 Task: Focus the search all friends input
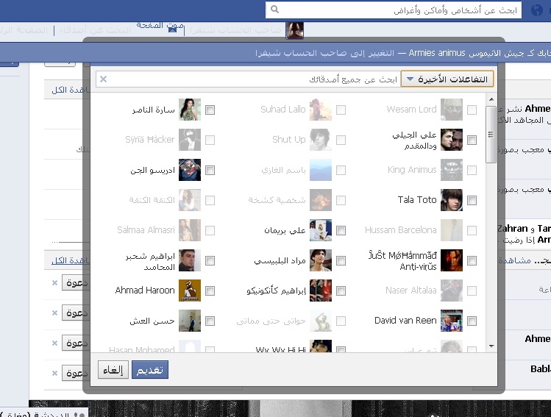coord(248,79)
